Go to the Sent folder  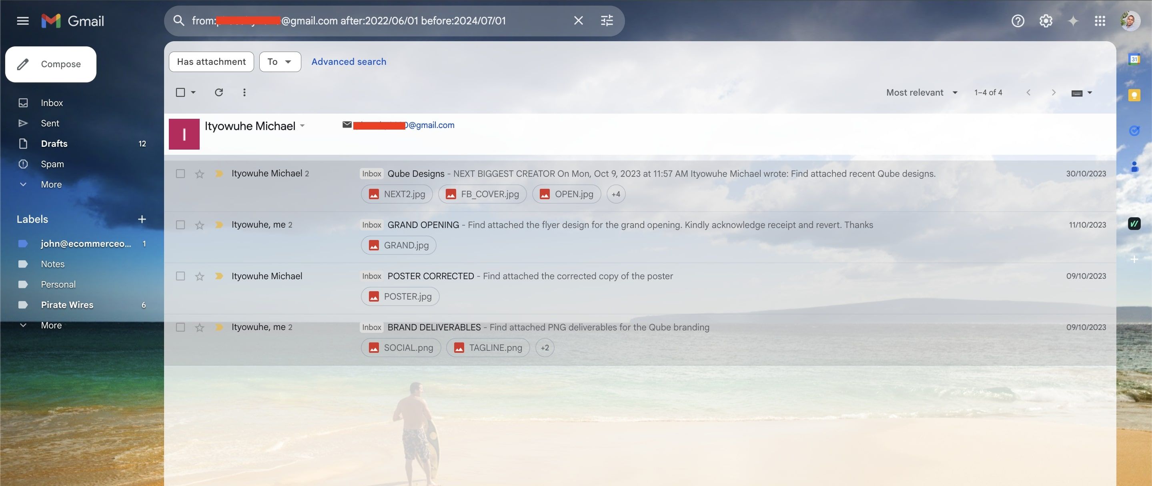[50, 124]
